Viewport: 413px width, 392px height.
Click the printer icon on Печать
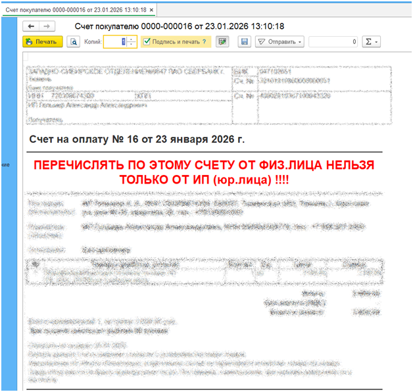pyautogui.click(x=30, y=41)
